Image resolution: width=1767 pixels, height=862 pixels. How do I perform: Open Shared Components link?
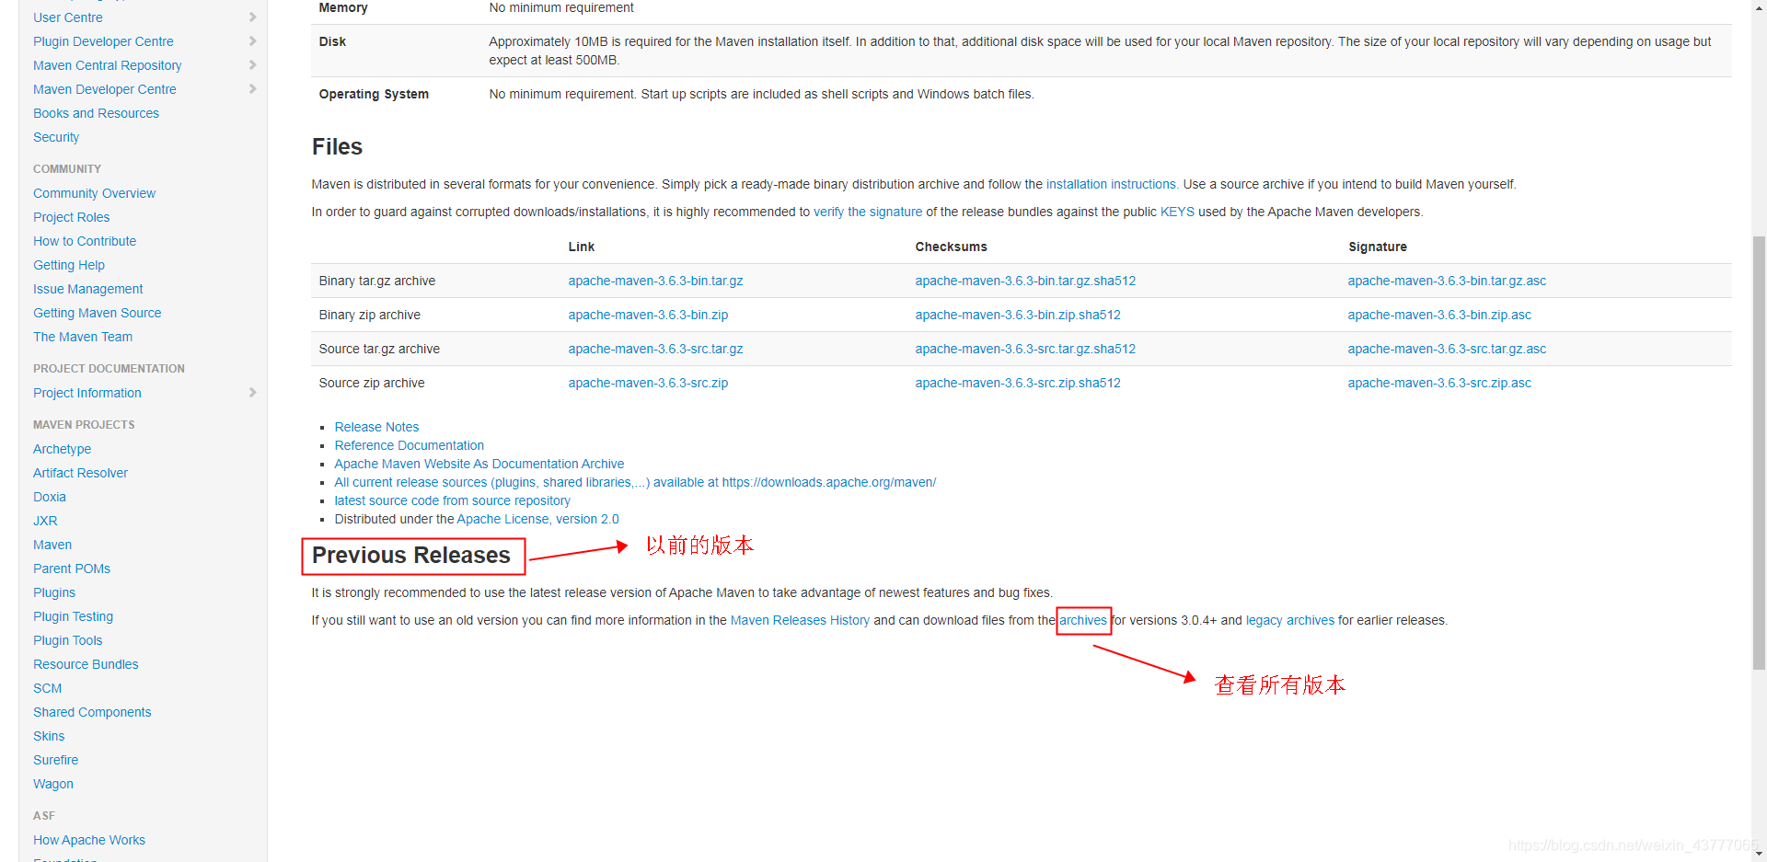pos(92,712)
